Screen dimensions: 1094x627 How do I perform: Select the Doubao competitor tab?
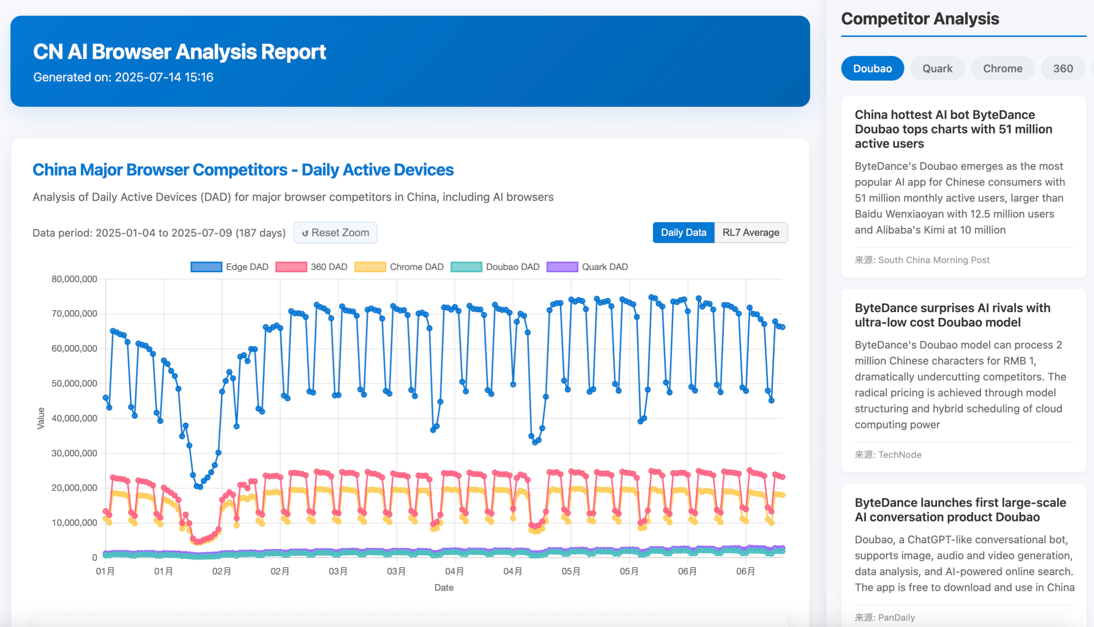click(872, 68)
